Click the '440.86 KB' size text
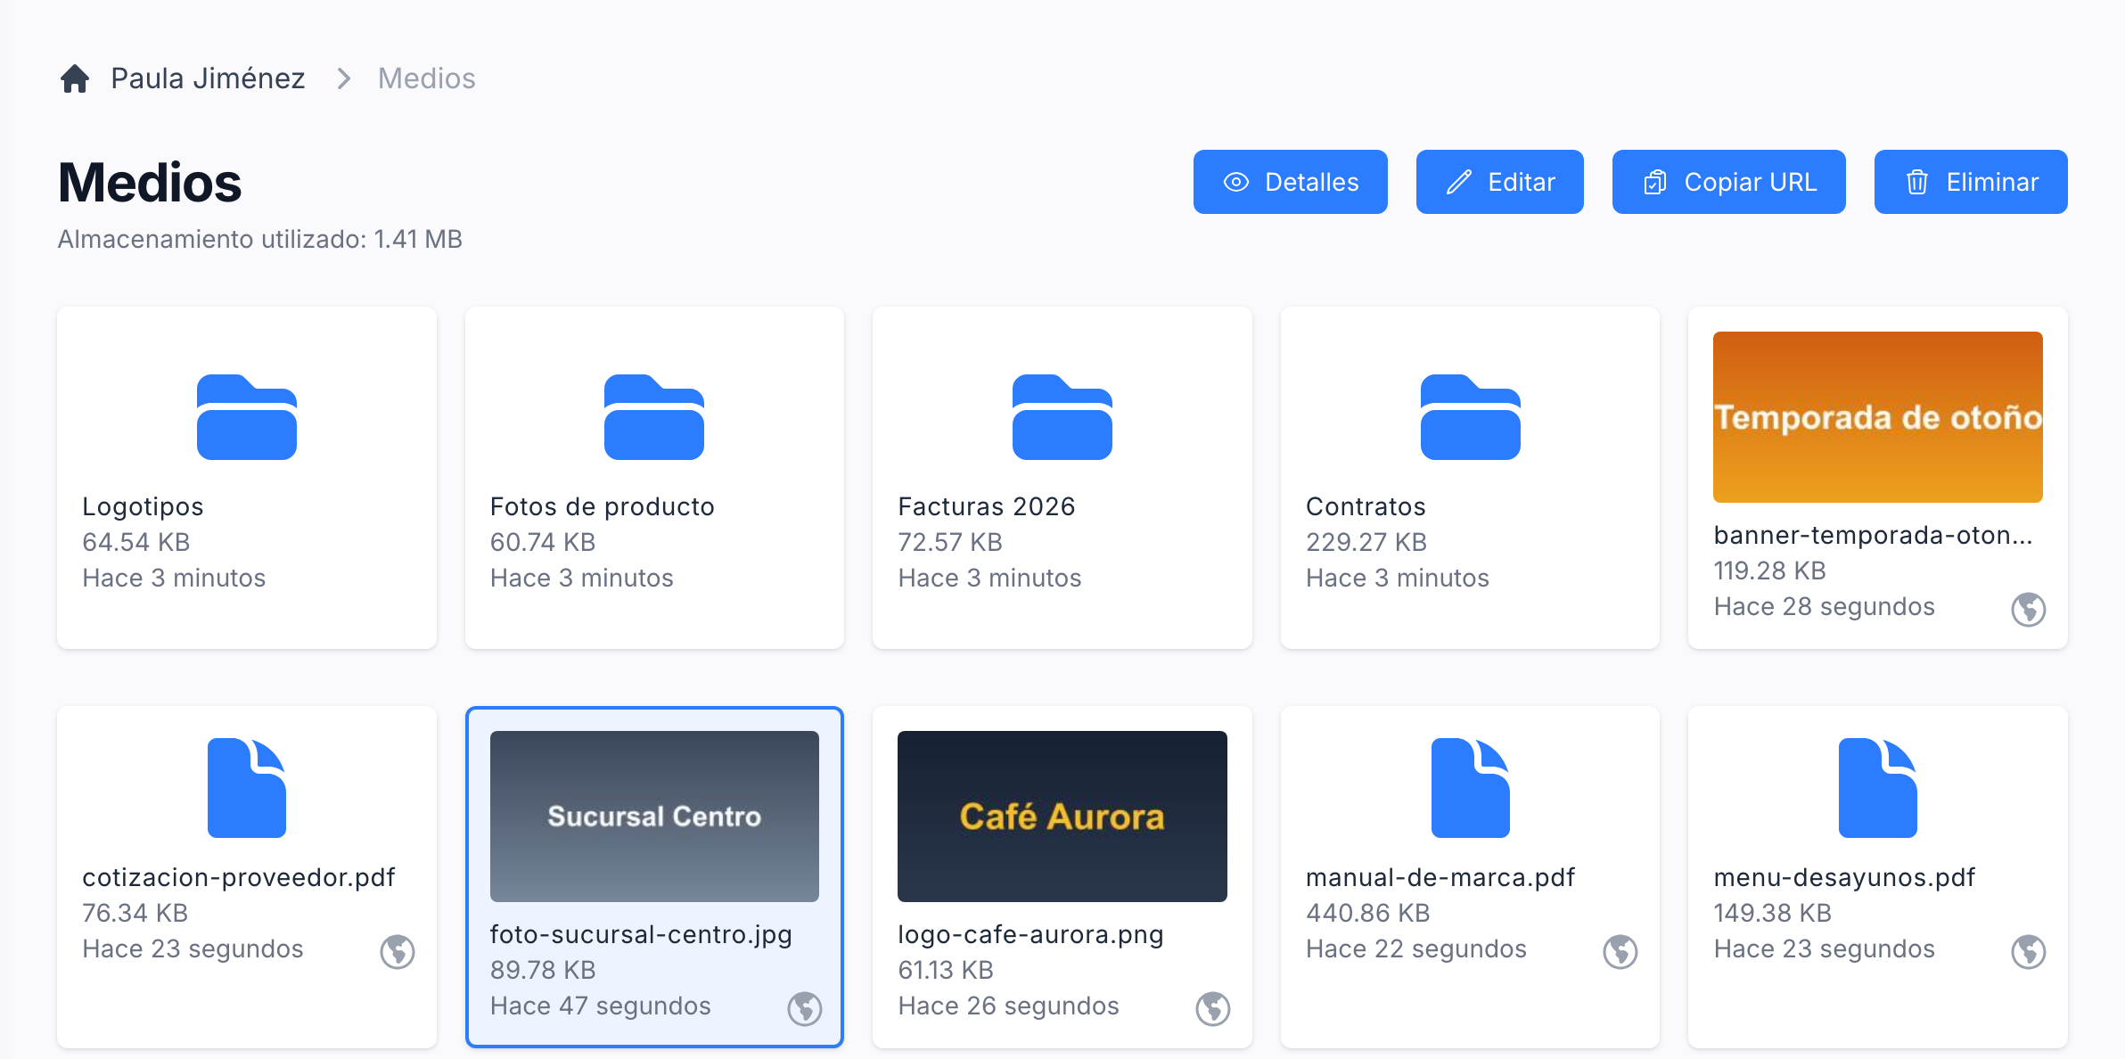Image resolution: width=2125 pixels, height=1059 pixels. pyautogui.click(x=1367, y=913)
